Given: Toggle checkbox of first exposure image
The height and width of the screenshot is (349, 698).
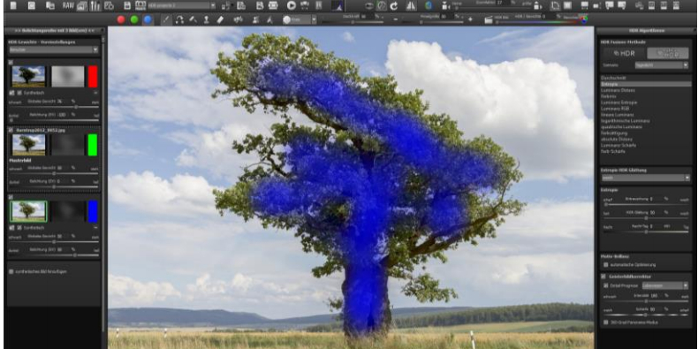Looking at the screenshot, I should click(x=11, y=63).
